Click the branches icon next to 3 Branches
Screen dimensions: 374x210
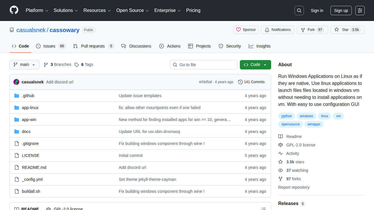(46, 64)
